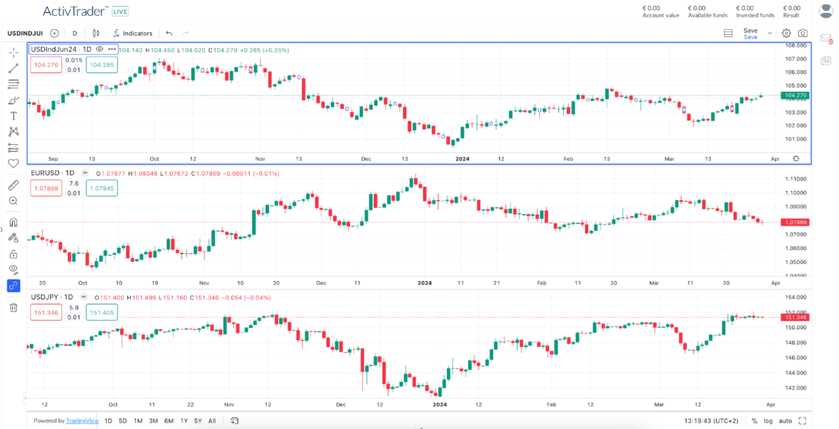Image resolution: width=839 pixels, height=429 pixels.
Task: Activate the Zoom-in magnifier tool
Action: [x=13, y=201]
